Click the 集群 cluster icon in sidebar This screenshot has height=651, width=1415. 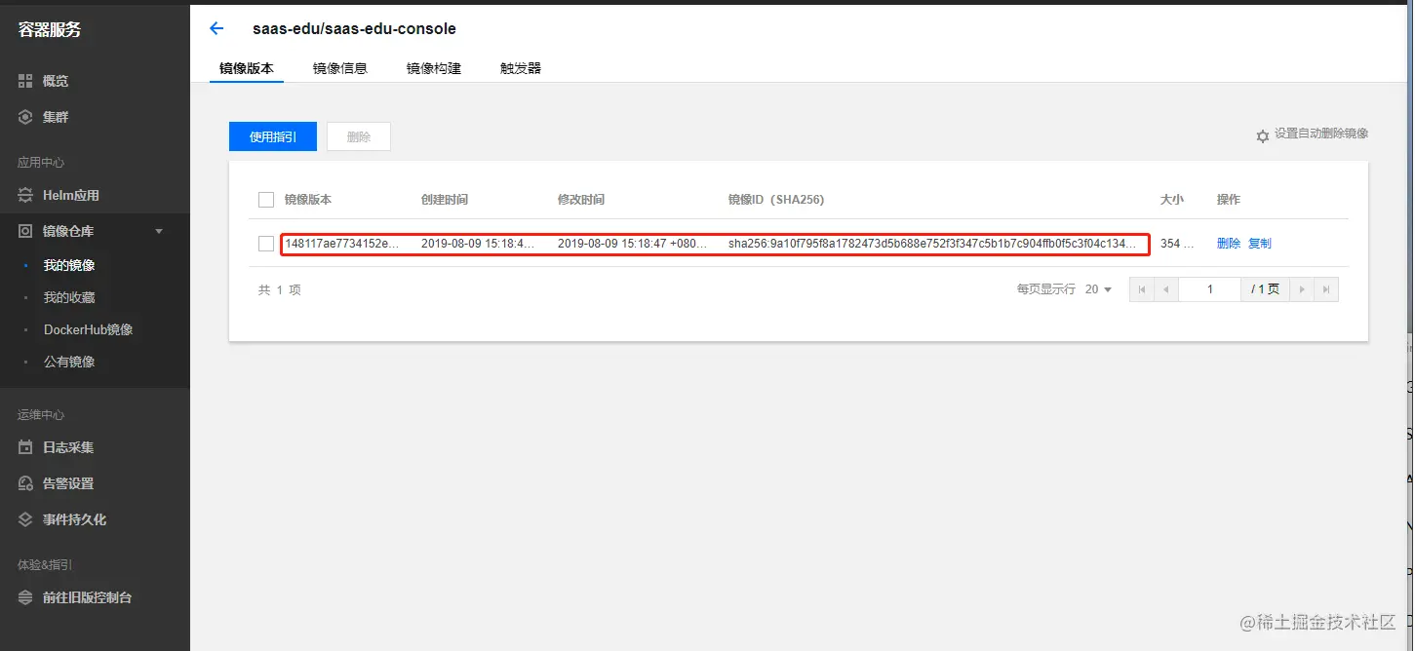point(26,117)
